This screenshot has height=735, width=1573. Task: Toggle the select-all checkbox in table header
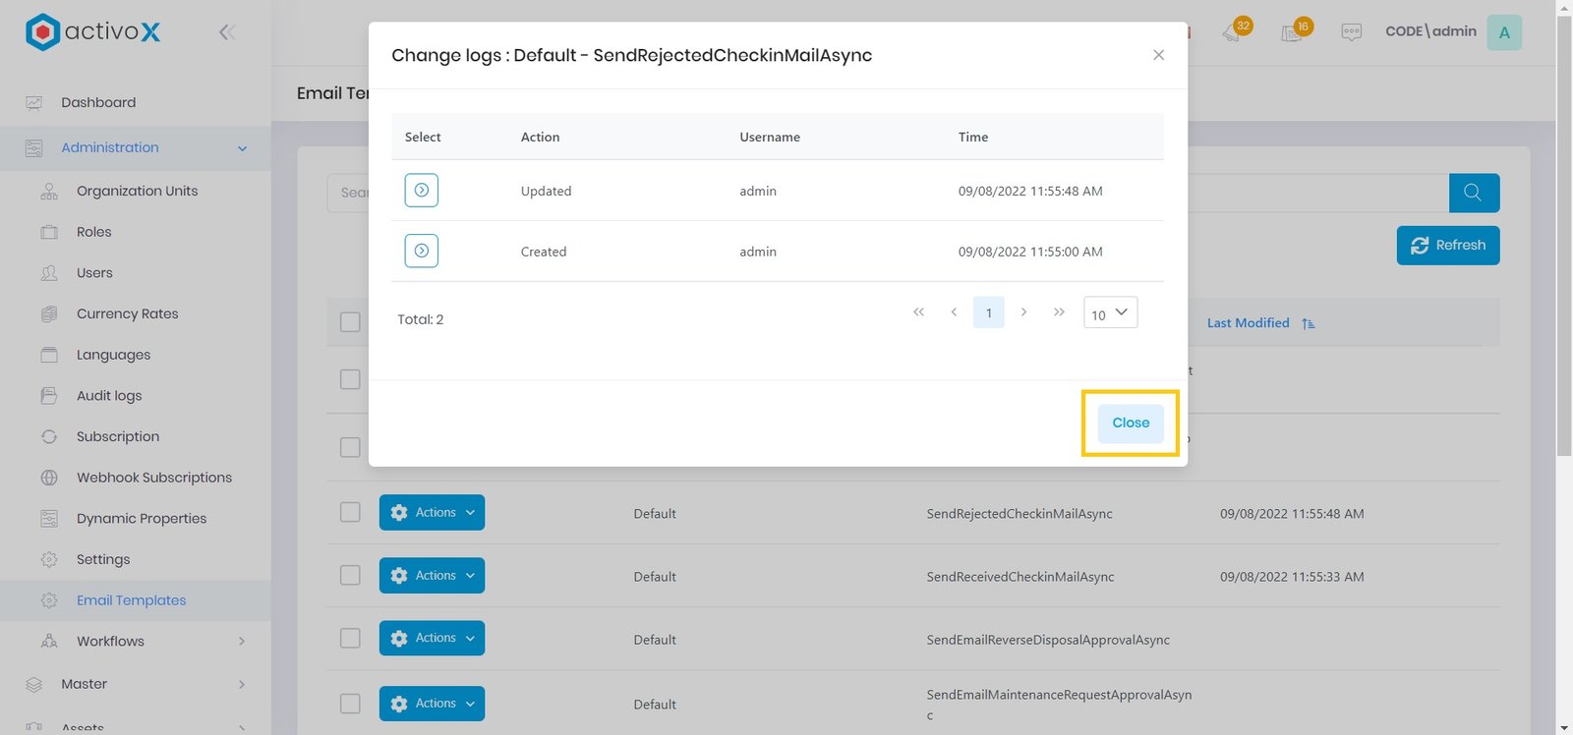(x=350, y=322)
